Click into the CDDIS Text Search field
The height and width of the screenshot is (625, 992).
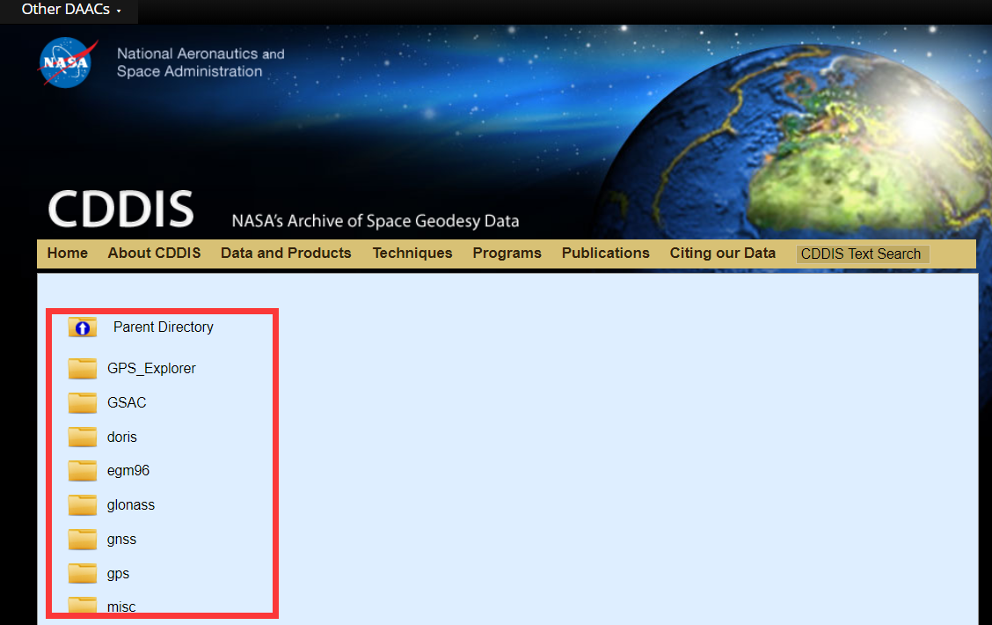863,254
